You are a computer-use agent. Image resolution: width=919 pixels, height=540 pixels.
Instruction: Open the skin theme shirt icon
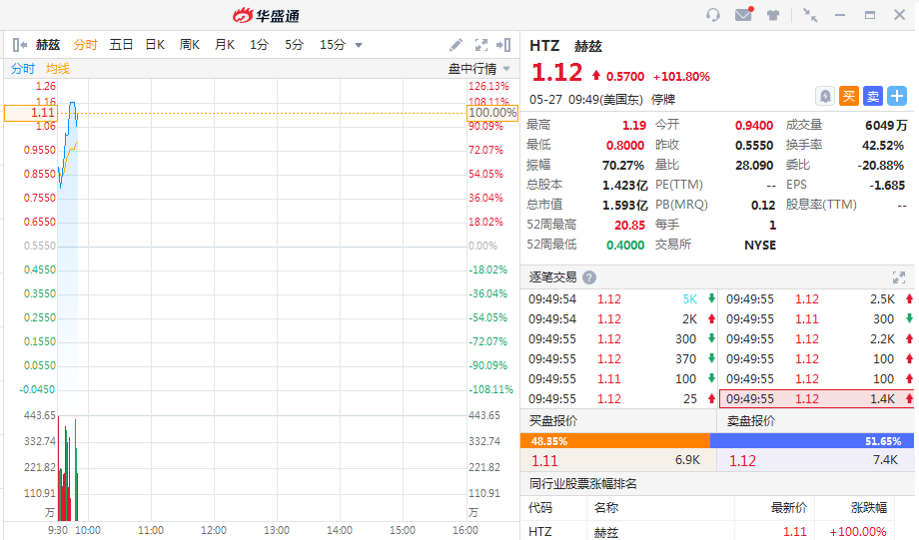coord(773,15)
